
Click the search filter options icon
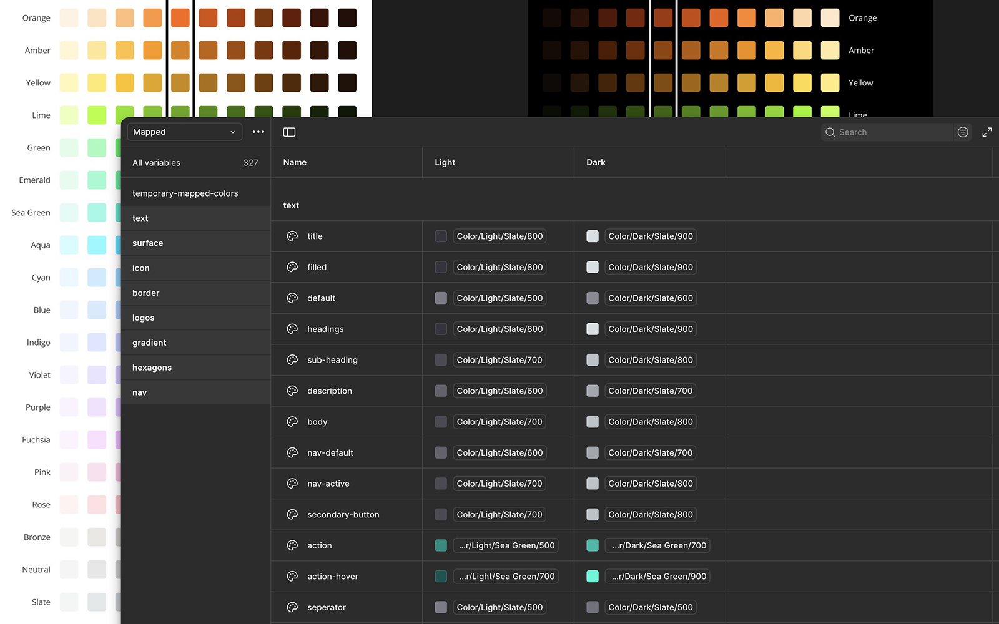[x=963, y=132]
